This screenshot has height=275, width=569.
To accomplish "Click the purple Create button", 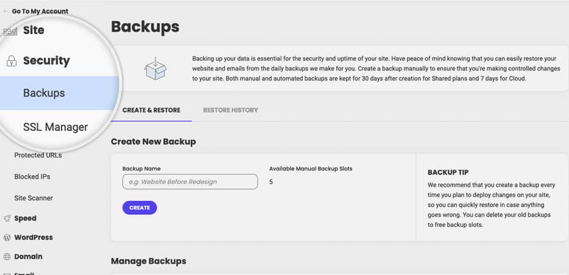I will click(140, 207).
